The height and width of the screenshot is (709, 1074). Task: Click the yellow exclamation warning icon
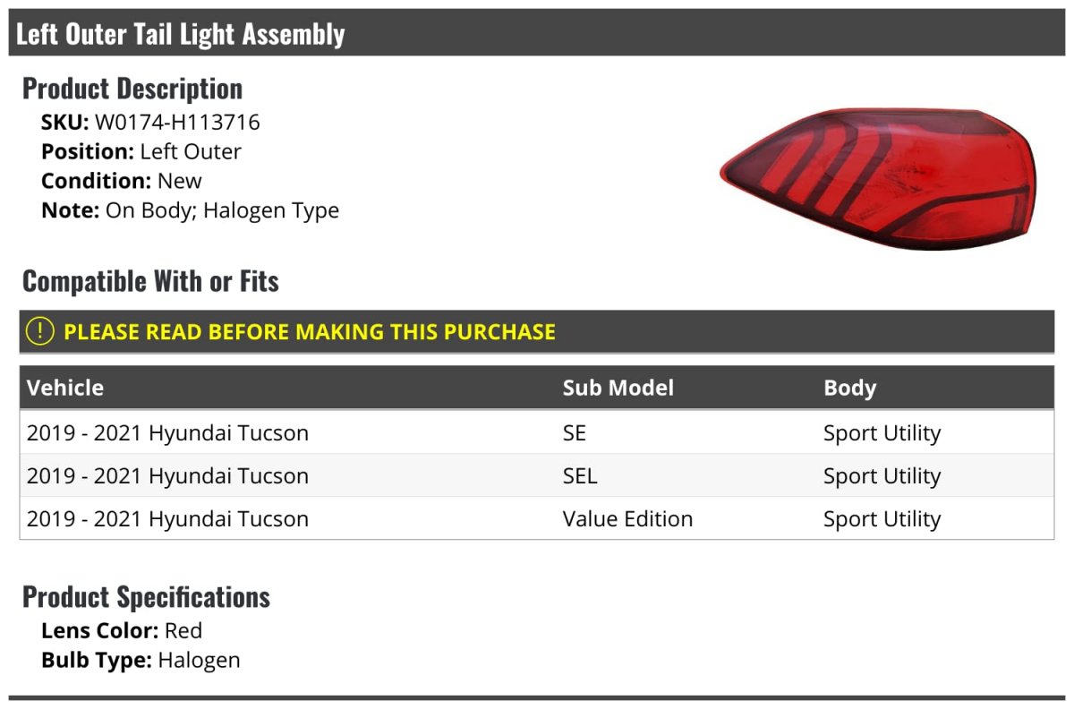tap(40, 331)
